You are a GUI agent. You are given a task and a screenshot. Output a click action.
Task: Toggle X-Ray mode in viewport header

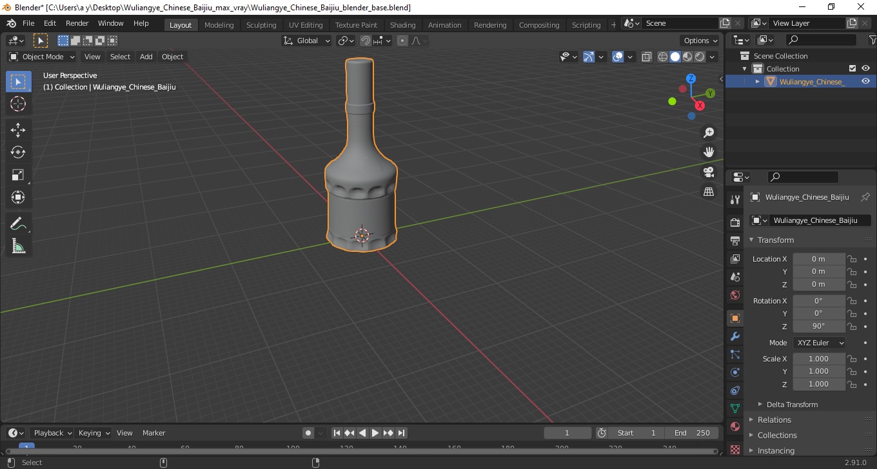click(647, 57)
